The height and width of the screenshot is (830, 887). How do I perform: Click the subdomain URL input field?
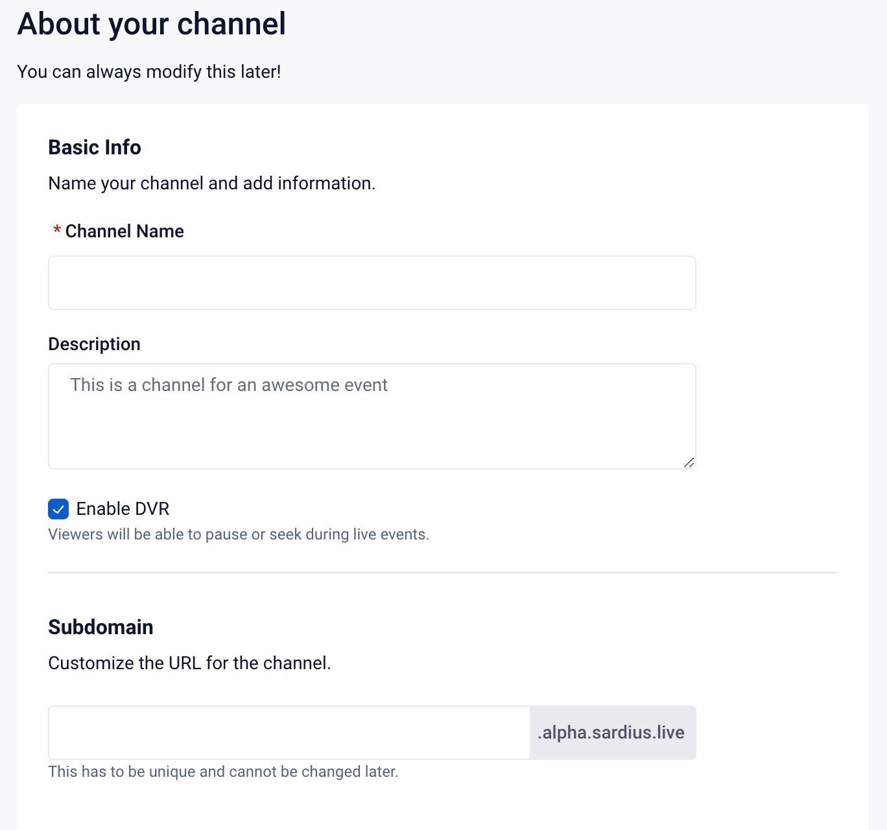pos(289,733)
